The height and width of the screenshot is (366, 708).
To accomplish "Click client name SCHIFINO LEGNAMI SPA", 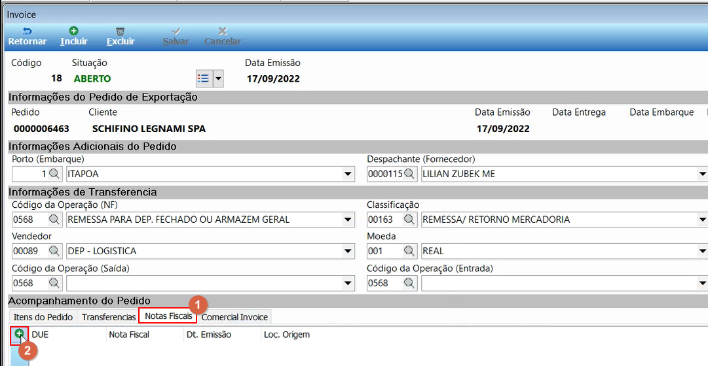I will (149, 129).
